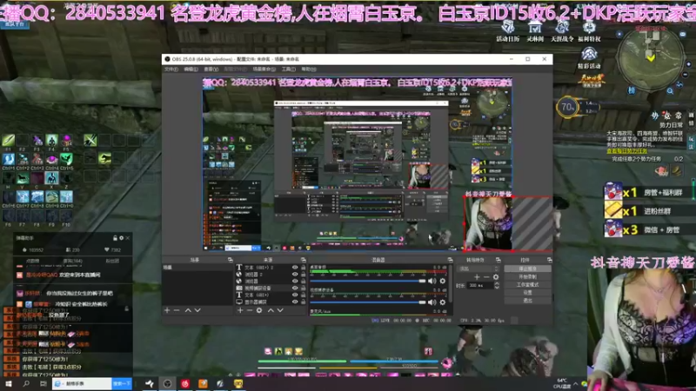Click the circular minimap in the game HUD
The width and height of the screenshot is (696, 391).
click(651, 58)
